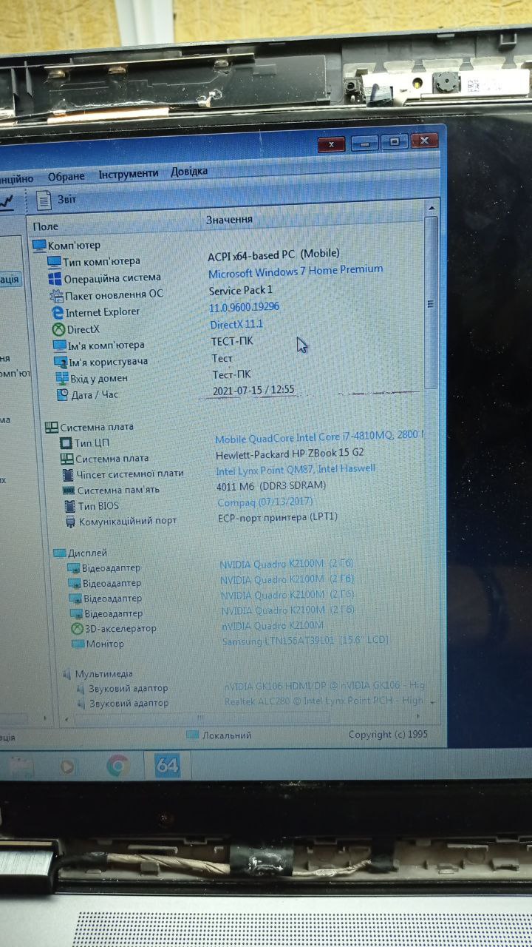532x947 pixels.
Task: Select the 'ТЕСТ-ПК' computer name value
Action: [232, 341]
